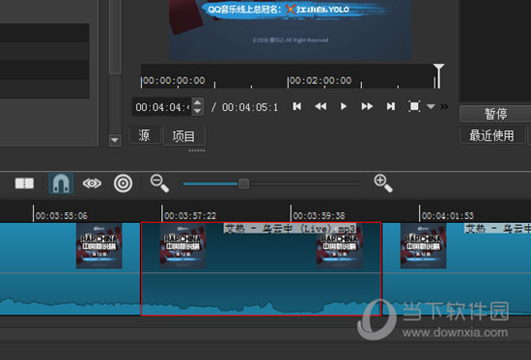The width and height of the screenshot is (531, 360).
Task: Decrease timecode with stepper down arrow
Action: pyautogui.click(x=197, y=111)
